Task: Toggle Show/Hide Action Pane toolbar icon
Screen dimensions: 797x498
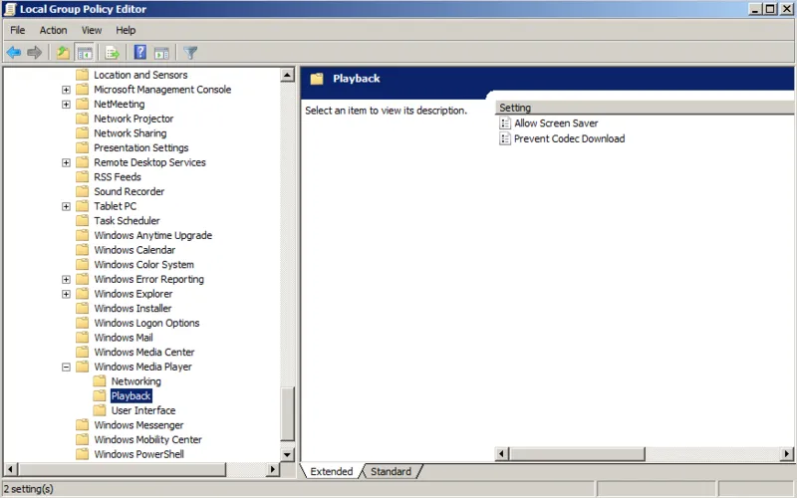Action: pyautogui.click(x=161, y=53)
